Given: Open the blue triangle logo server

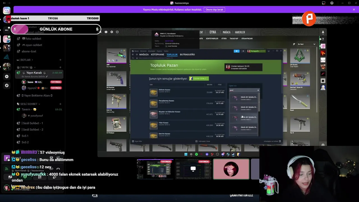Looking at the screenshot, I should point(7,57).
